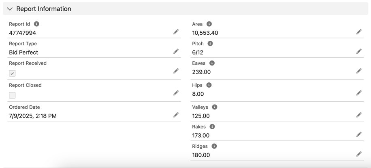Edit the Report Type pencil icon
Image resolution: width=371 pixels, height=168 pixels.
coord(176,51)
